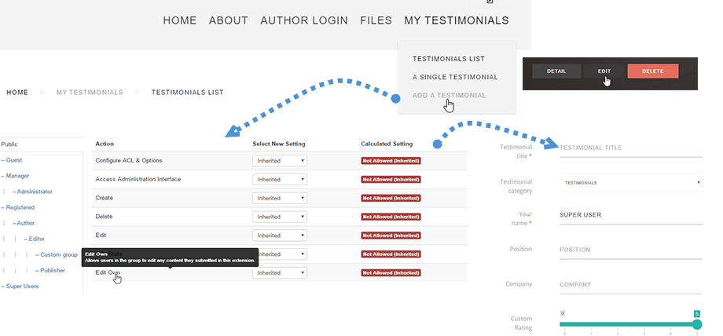This screenshot has height=336, width=723.
Task: Click the Company input field
Action: [630, 284]
